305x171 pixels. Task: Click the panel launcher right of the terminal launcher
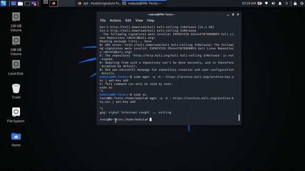click(34, 3)
